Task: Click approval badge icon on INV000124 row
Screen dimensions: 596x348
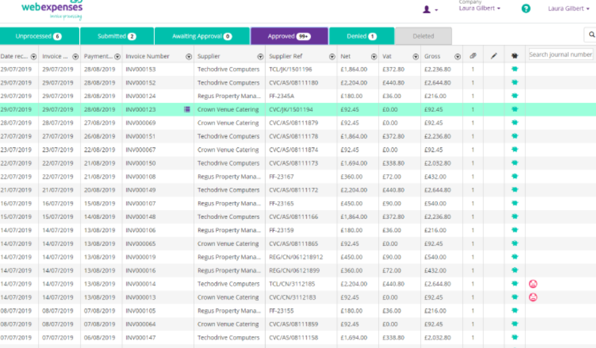Action: (x=515, y=96)
